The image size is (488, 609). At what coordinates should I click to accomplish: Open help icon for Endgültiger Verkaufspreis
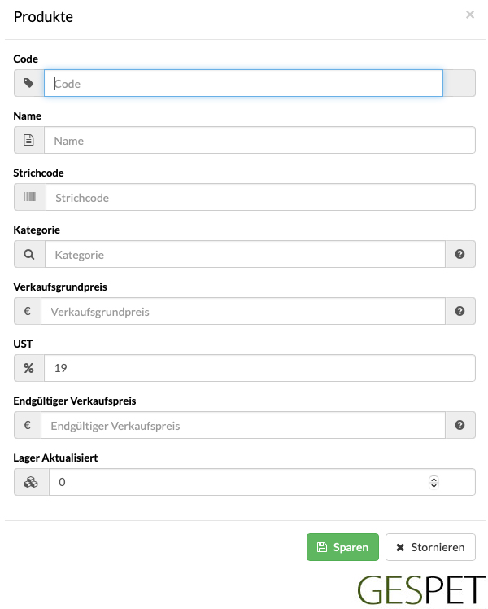[460, 425]
